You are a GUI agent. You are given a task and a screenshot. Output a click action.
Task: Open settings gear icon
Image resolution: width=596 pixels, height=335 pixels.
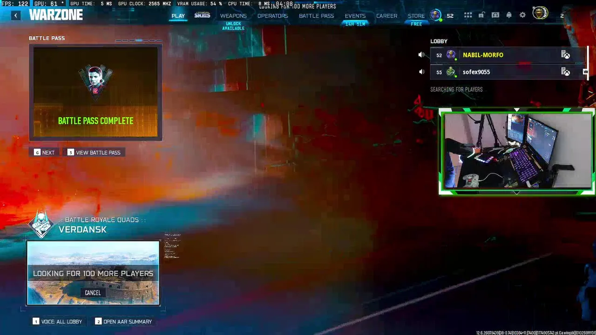coord(522,15)
